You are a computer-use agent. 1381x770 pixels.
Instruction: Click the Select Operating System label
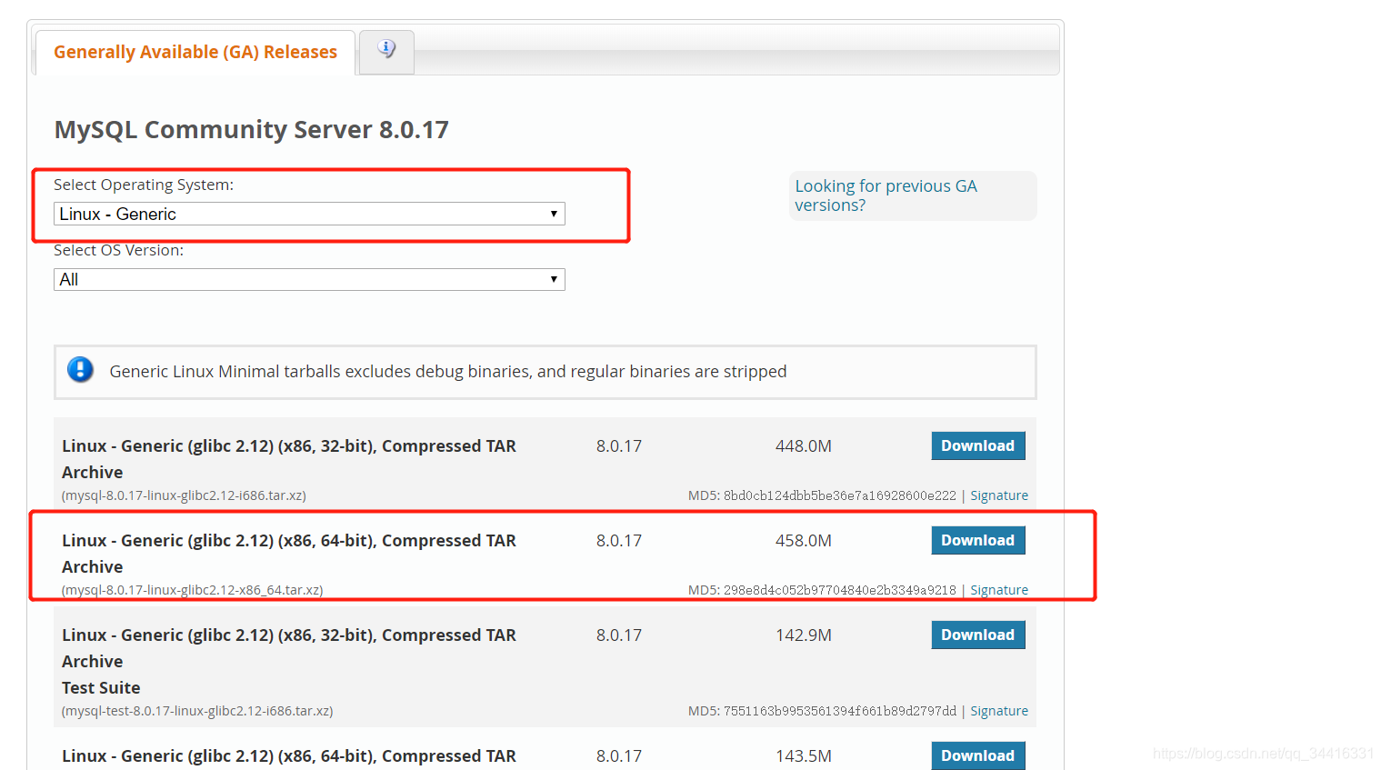144,185
